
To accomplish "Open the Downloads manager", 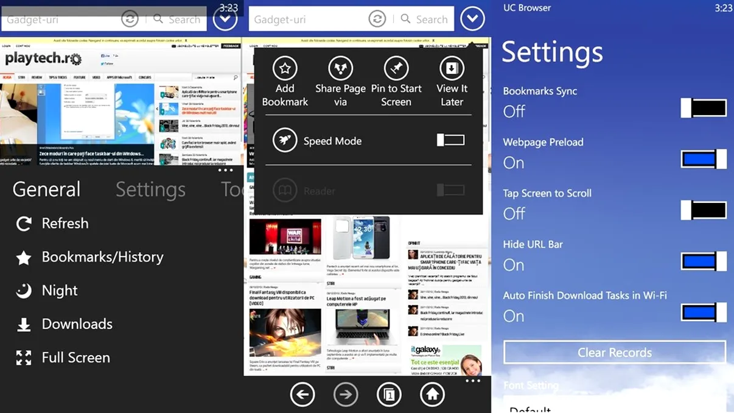I will (x=69, y=324).
